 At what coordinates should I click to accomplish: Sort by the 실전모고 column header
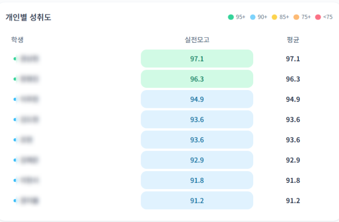(x=197, y=40)
